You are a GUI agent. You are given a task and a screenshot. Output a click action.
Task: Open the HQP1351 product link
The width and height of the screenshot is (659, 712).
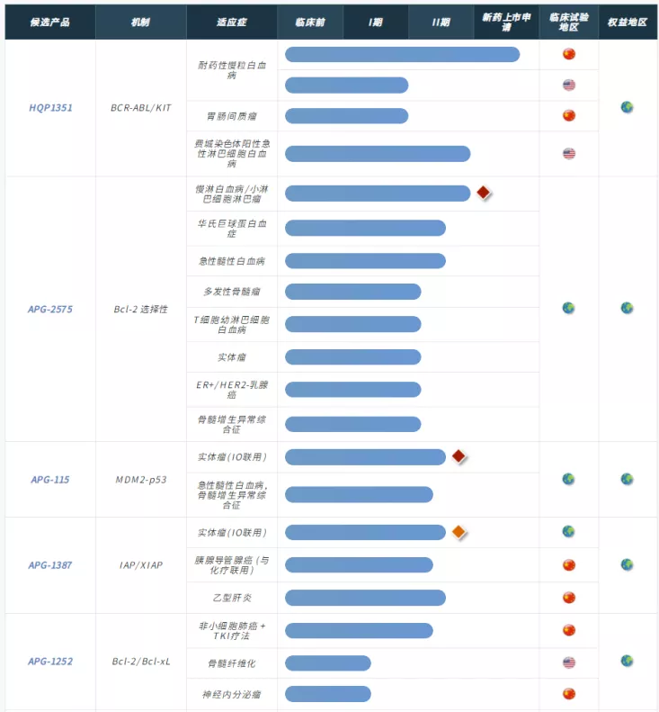click(x=50, y=108)
